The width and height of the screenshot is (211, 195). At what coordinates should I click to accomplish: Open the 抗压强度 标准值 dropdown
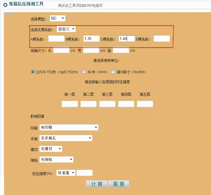click(x=66, y=173)
